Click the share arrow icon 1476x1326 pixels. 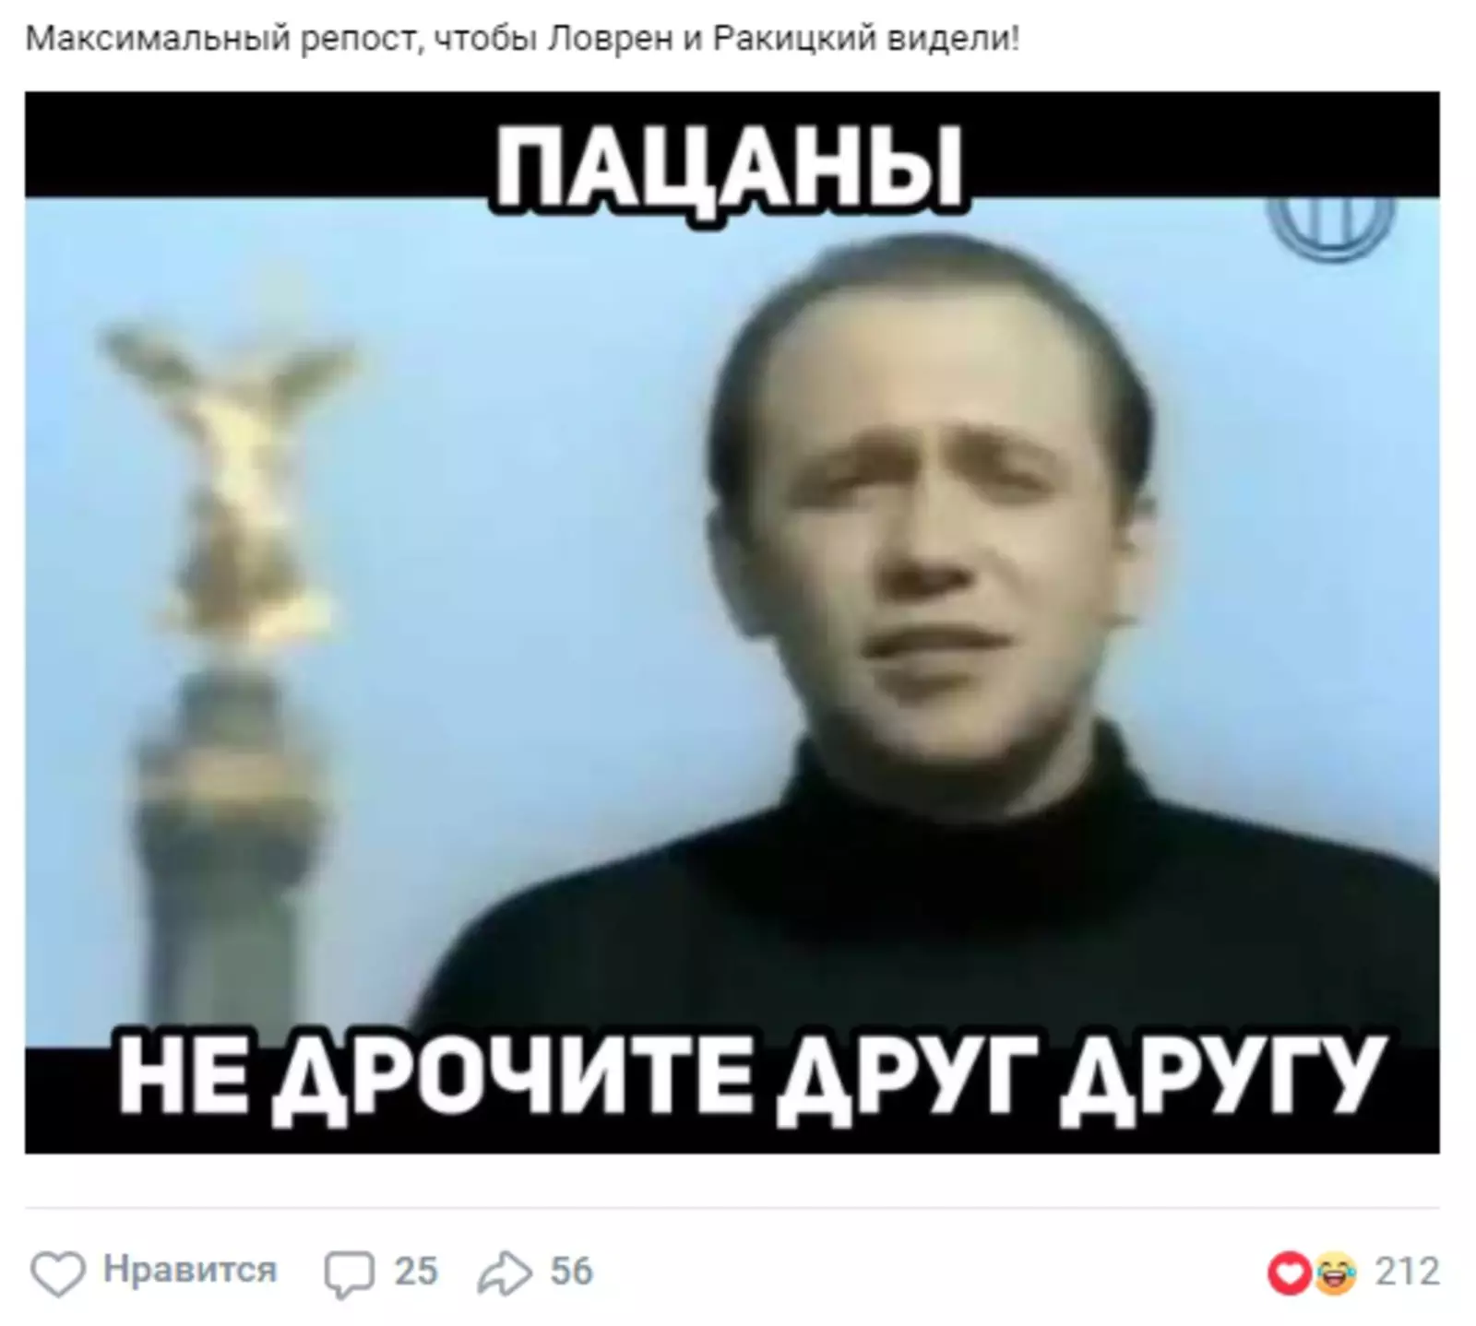pyautogui.click(x=505, y=1273)
